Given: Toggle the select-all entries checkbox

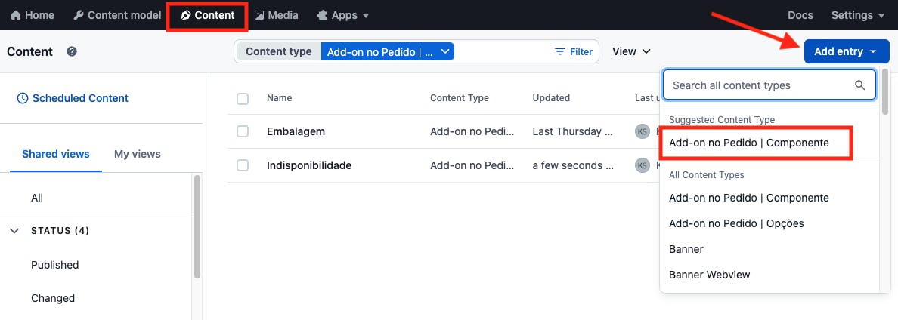Looking at the screenshot, I should tap(243, 98).
